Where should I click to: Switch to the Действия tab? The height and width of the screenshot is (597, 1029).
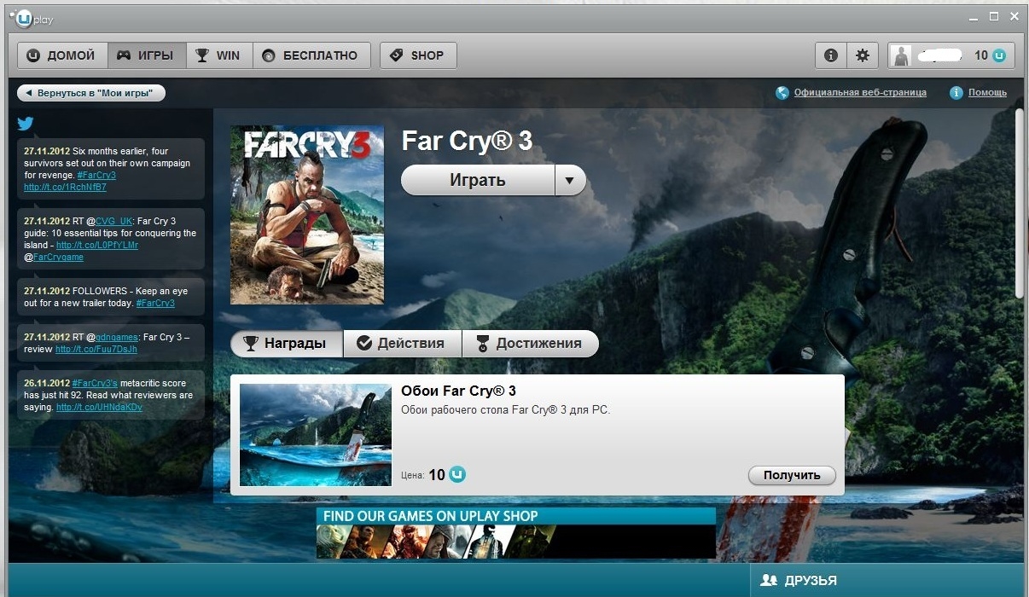402,344
